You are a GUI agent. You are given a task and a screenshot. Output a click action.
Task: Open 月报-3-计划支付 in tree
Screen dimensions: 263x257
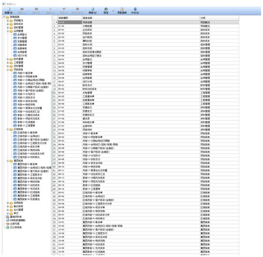[26, 94]
